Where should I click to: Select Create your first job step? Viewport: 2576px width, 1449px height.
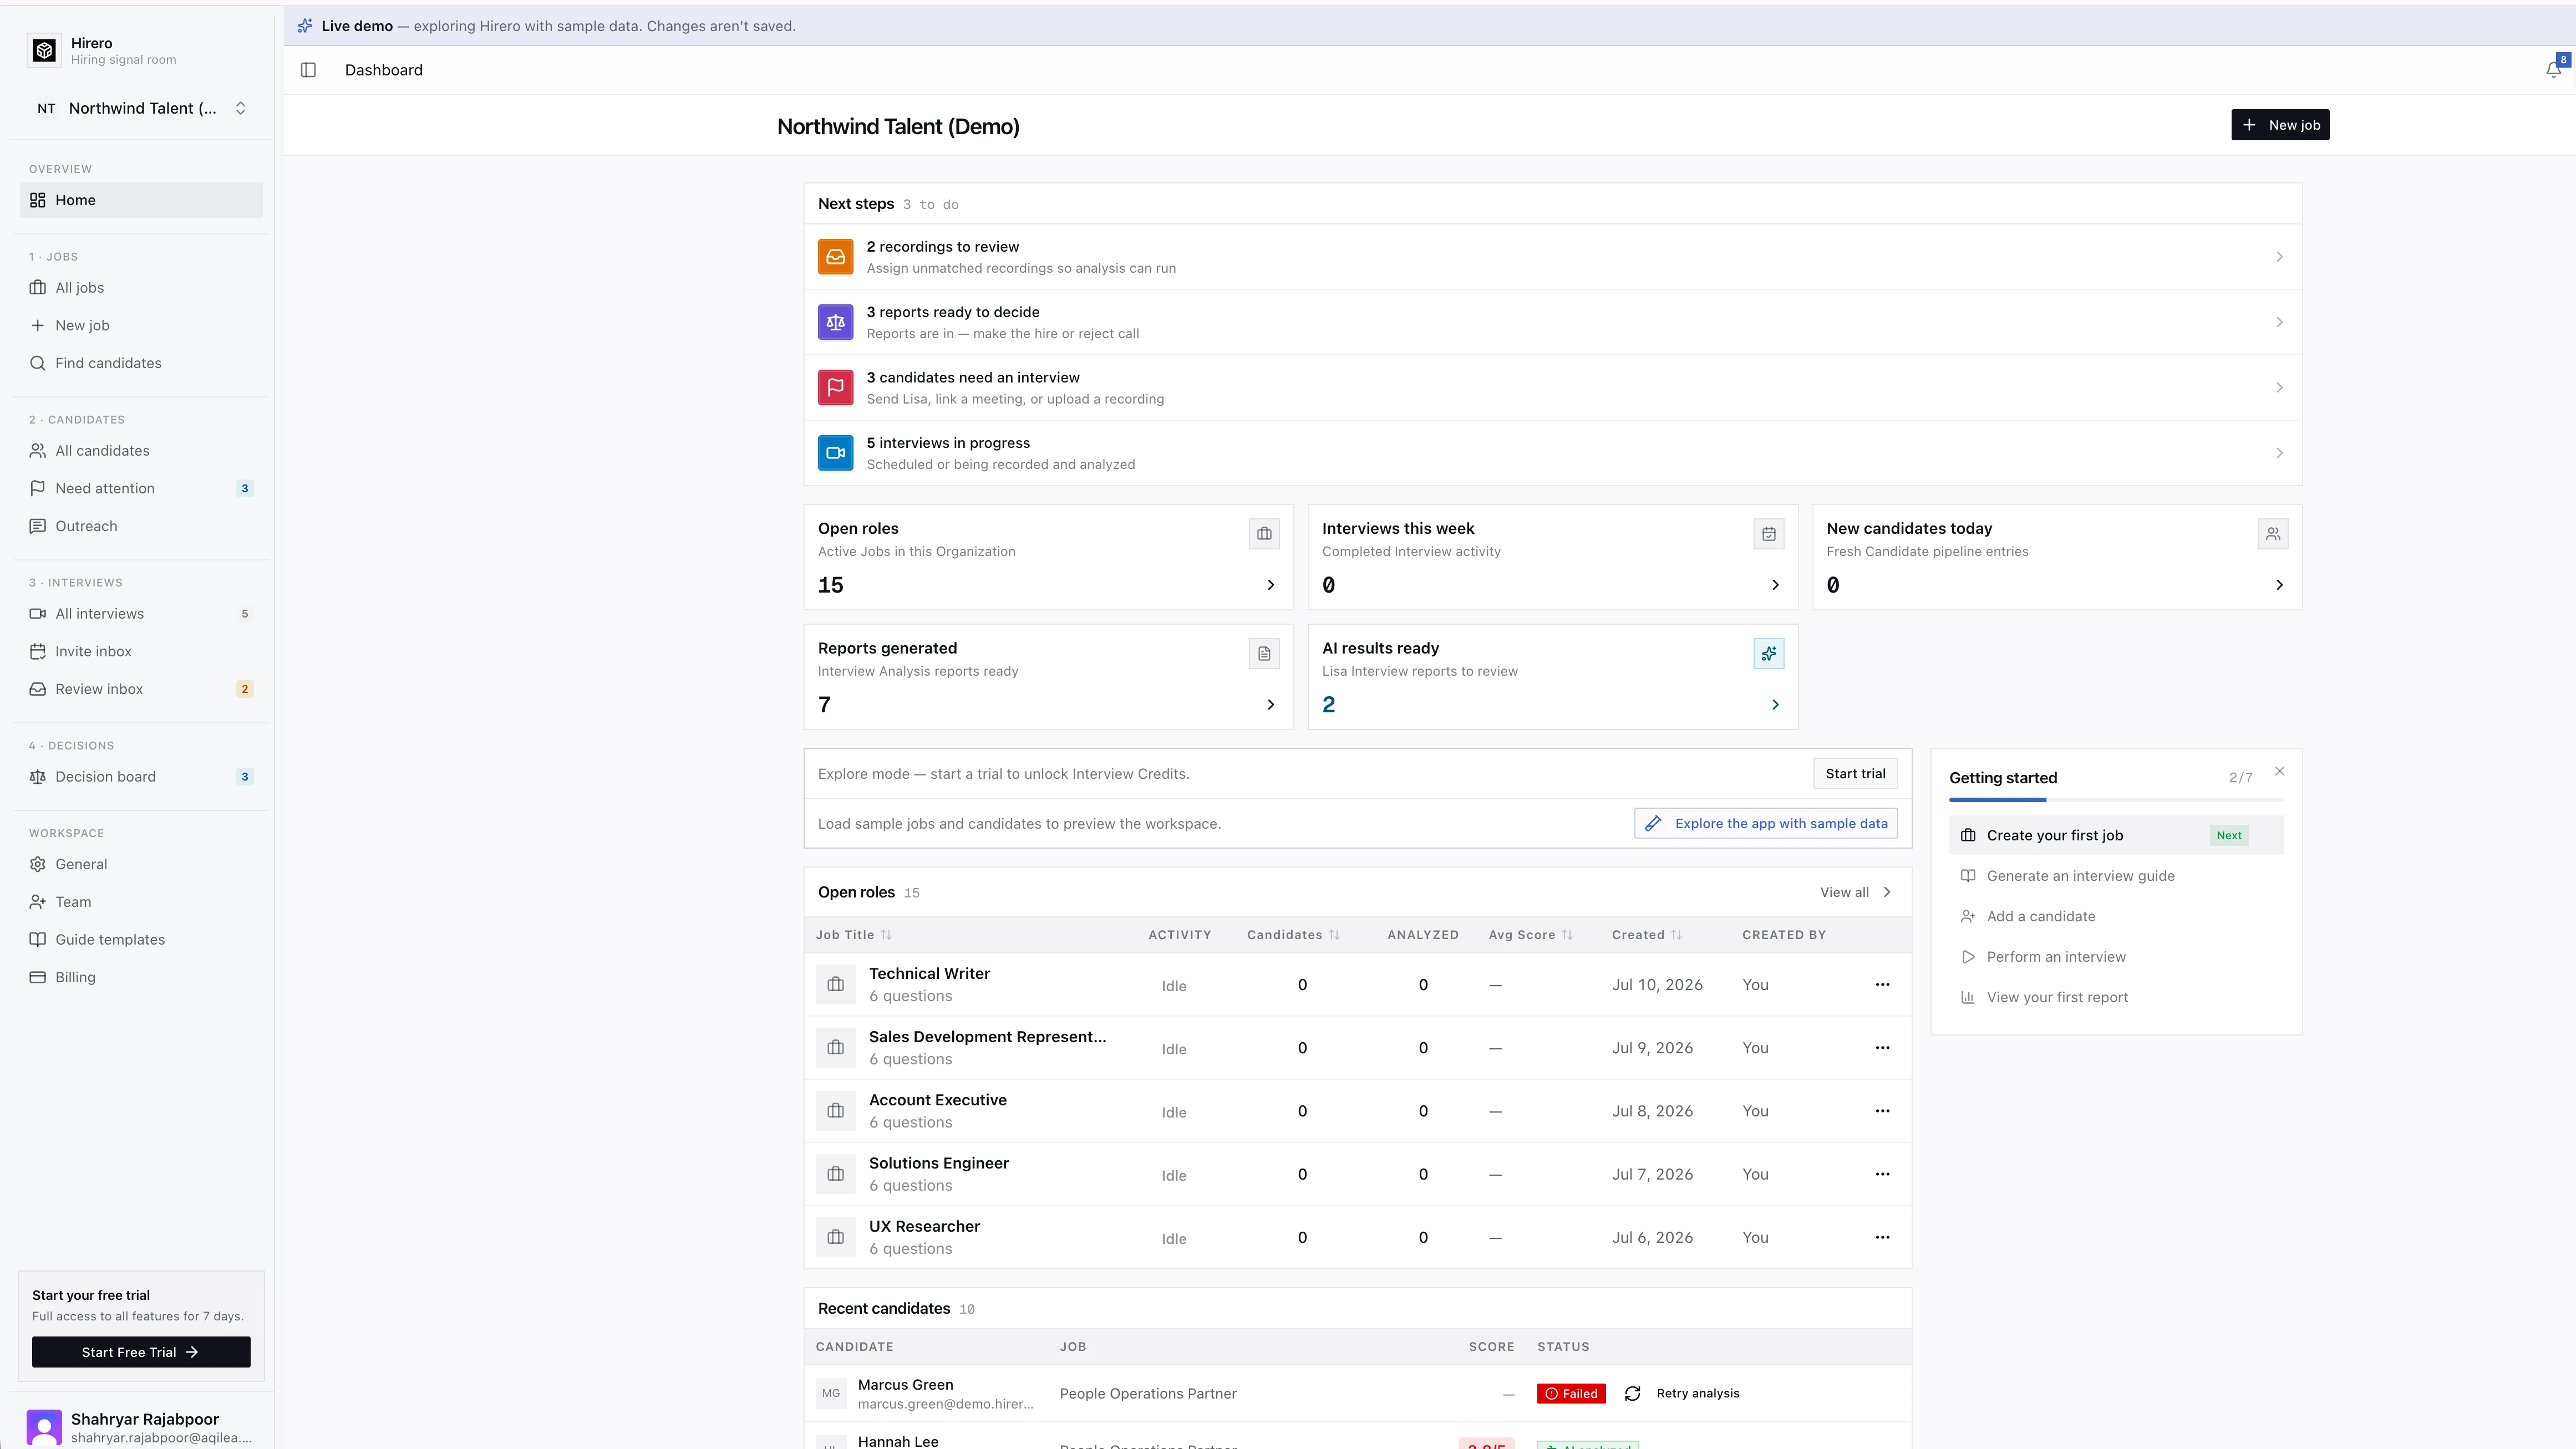2116,835
